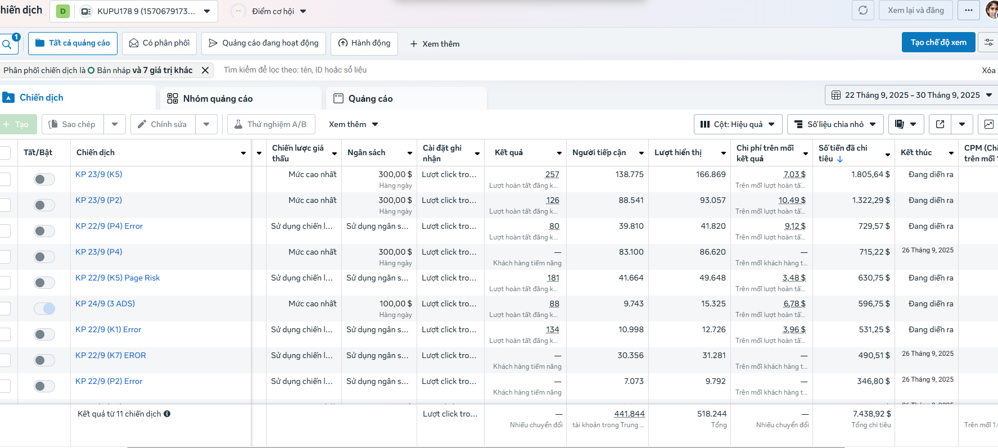
Task: Enable campaign KP 22/9 (P2) Error
Action: (44, 386)
